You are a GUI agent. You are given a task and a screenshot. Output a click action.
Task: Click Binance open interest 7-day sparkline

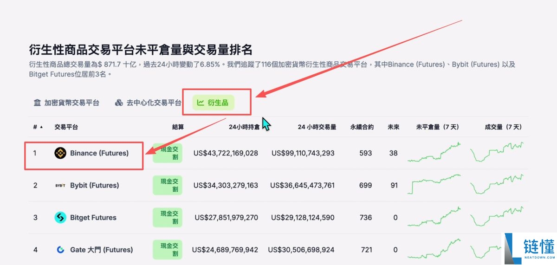tap(434, 152)
